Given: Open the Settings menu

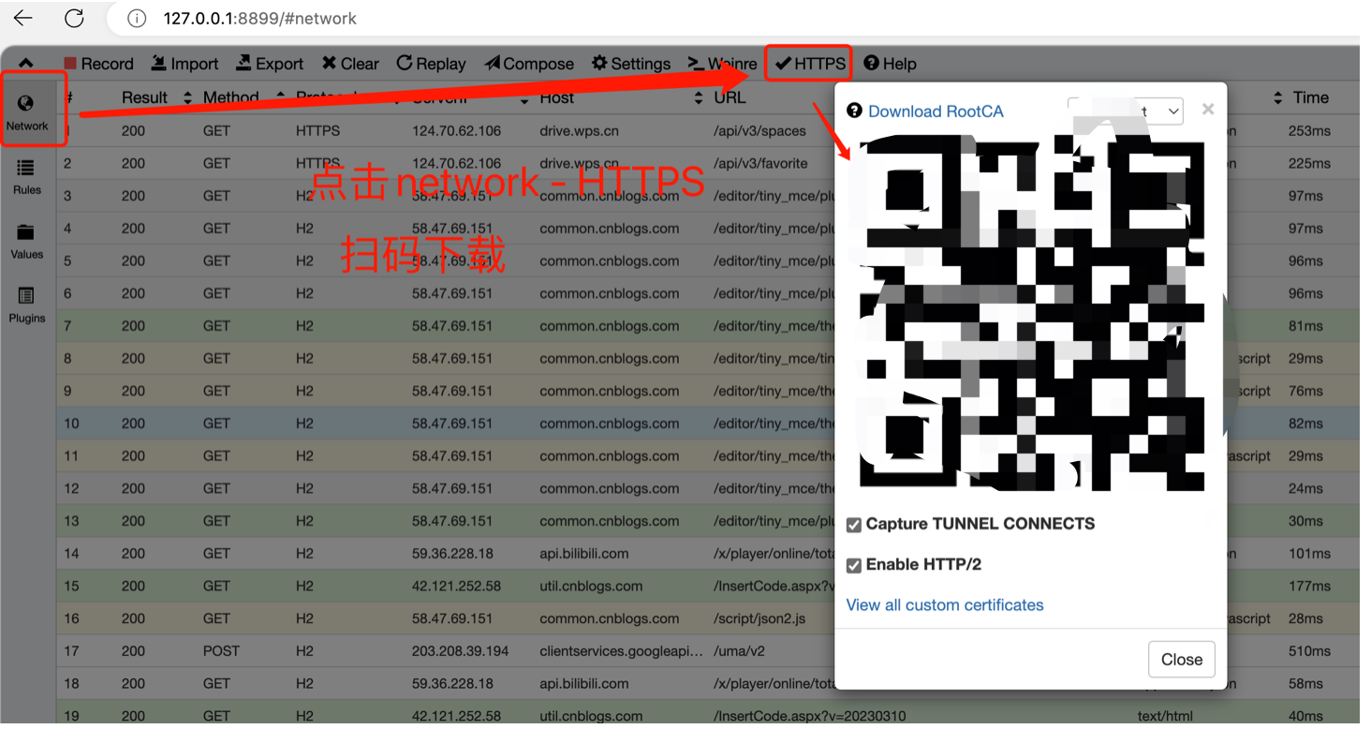Looking at the screenshot, I should click(x=631, y=64).
